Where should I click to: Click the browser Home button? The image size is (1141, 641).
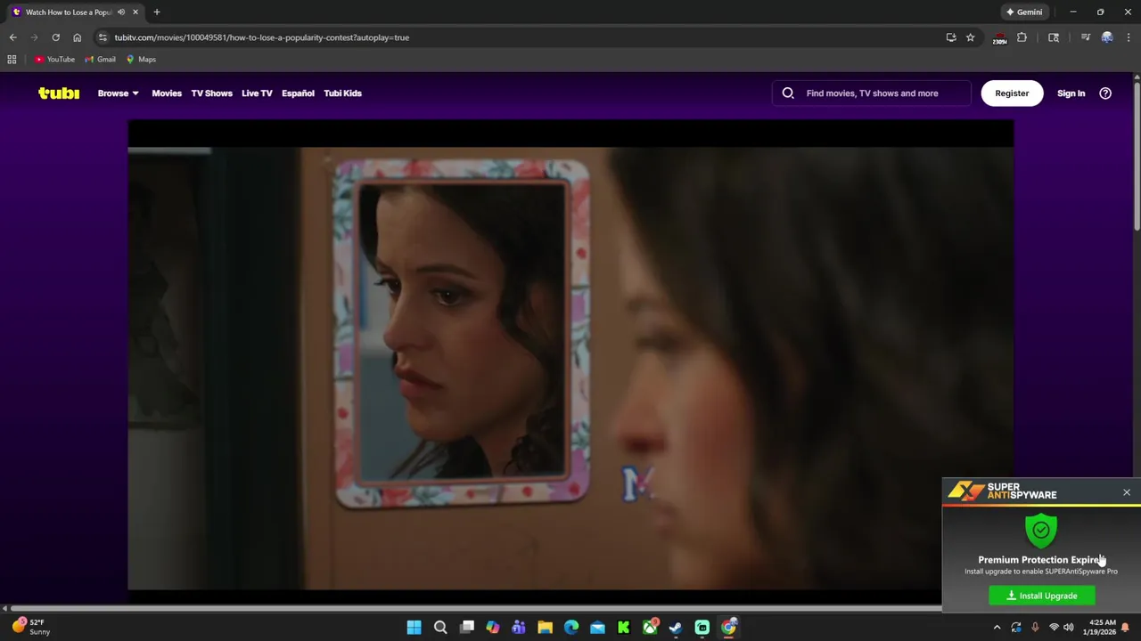77,37
